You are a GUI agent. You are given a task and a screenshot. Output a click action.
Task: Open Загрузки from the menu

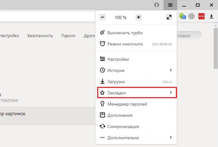136,82
